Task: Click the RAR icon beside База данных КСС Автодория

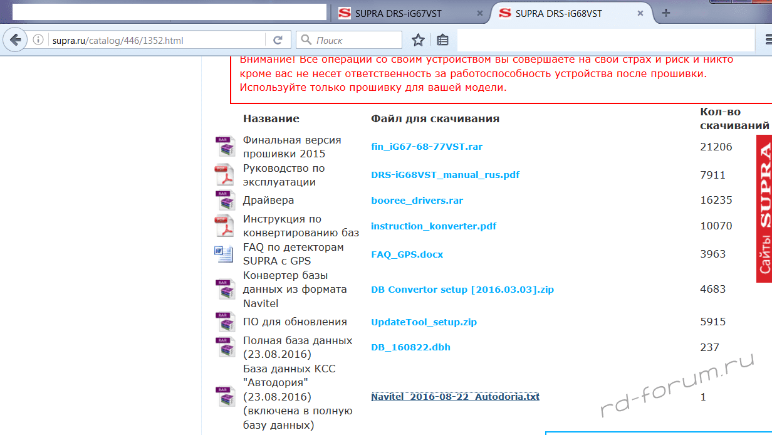Action: (x=224, y=397)
